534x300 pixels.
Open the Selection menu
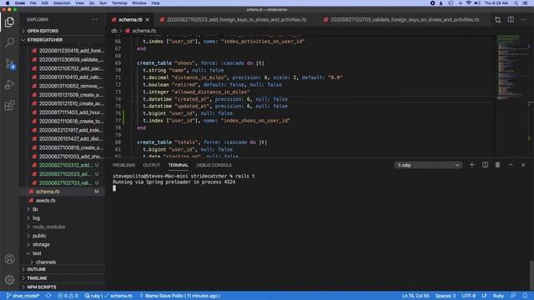62,3
